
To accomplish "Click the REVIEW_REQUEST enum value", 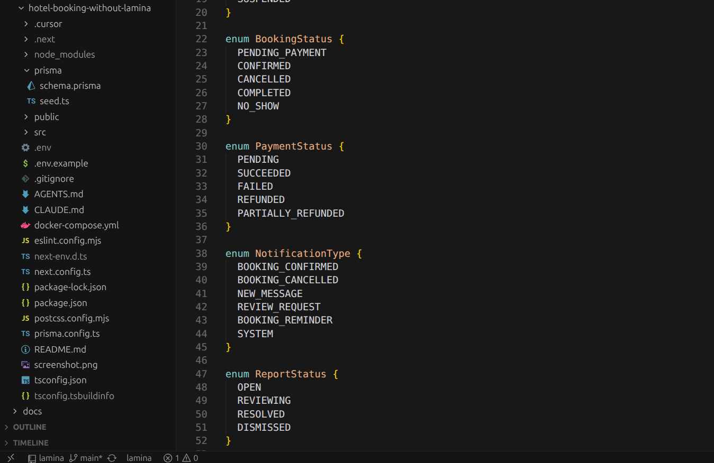I will [278, 307].
